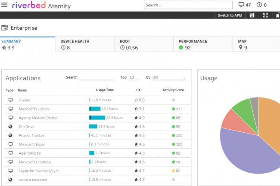Click the Riverbed Aternity logo
Image resolution: width=280 pixels, height=186 pixels.
point(41,5)
